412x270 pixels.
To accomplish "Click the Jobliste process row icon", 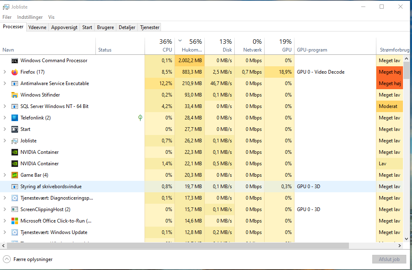I will point(15,141).
